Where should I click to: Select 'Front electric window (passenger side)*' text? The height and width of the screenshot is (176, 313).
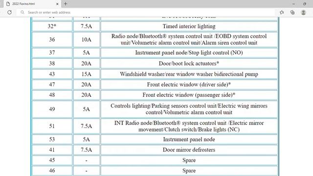(189, 95)
